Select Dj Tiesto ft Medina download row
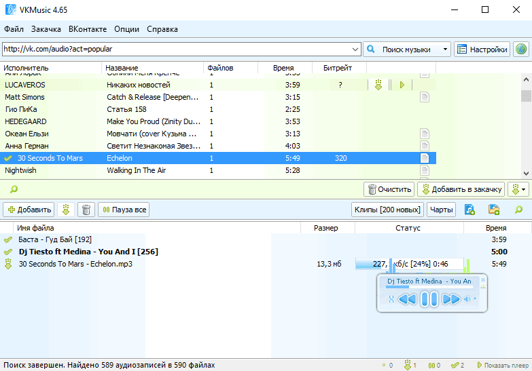The width and height of the screenshot is (532, 371). pyautogui.click(x=266, y=252)
